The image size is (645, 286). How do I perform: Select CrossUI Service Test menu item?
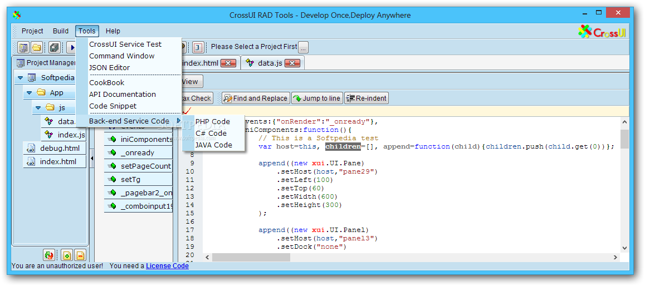(x=125, y=45)
